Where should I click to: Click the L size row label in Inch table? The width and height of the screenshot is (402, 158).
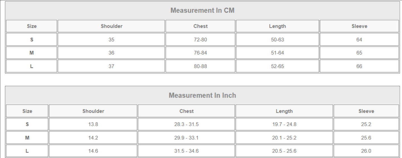point(27,151)
